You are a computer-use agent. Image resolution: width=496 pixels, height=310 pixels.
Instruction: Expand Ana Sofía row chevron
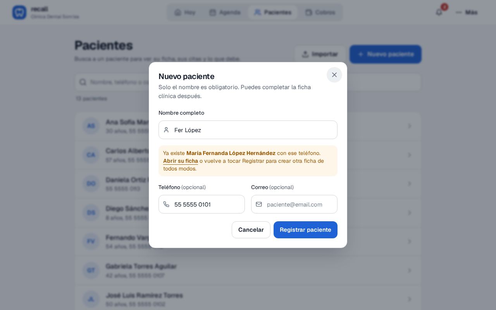[x=410, y=126]
